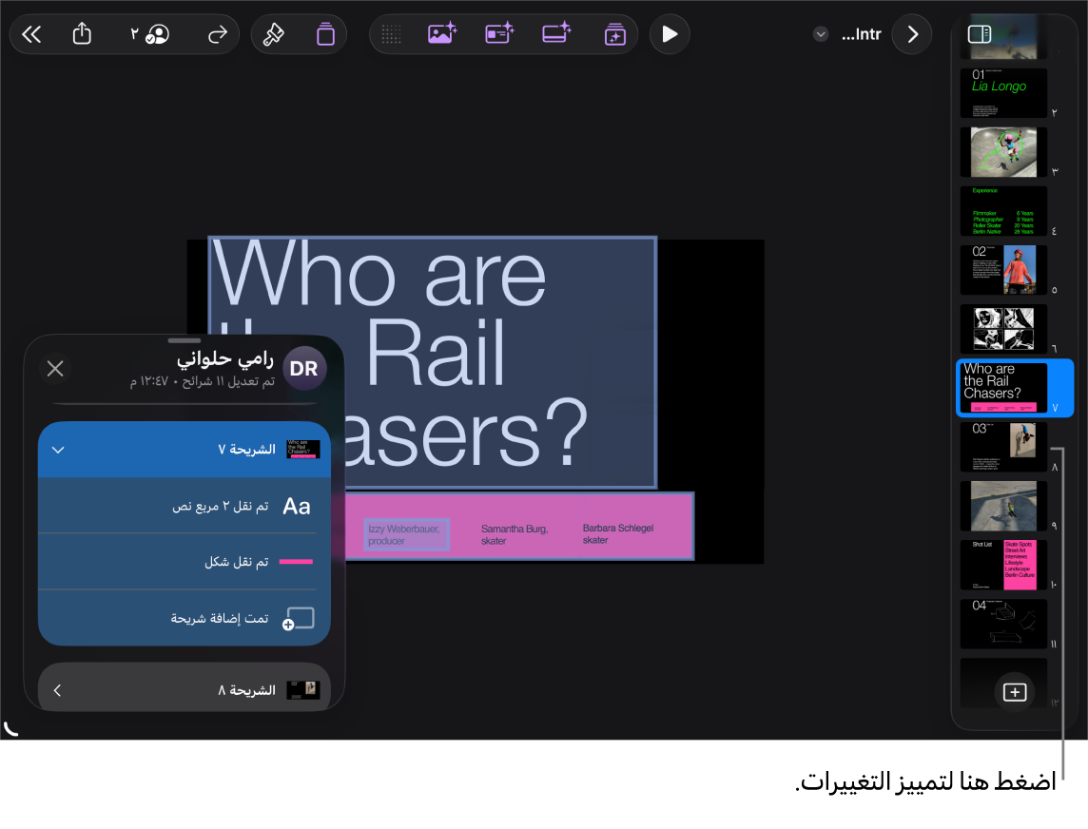Select the 'تم نقل ٢ مربع نص' change
Screen dimensions: 1088x829
coord(184,506)
